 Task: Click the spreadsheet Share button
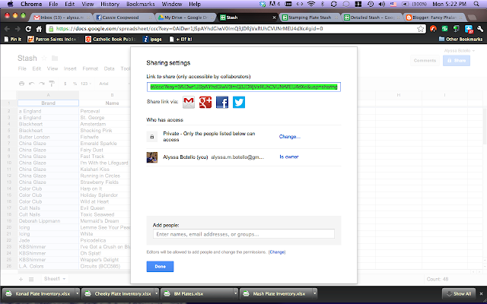457,61
